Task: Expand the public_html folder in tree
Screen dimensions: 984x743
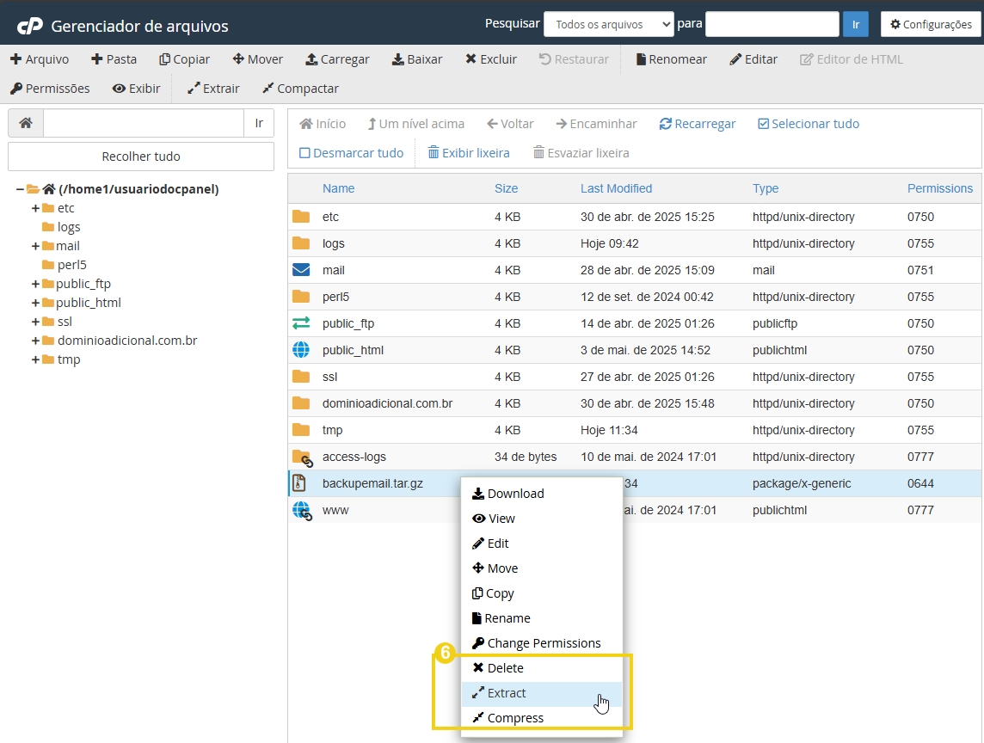Action: pyautogui.click(x=35, y=303)
